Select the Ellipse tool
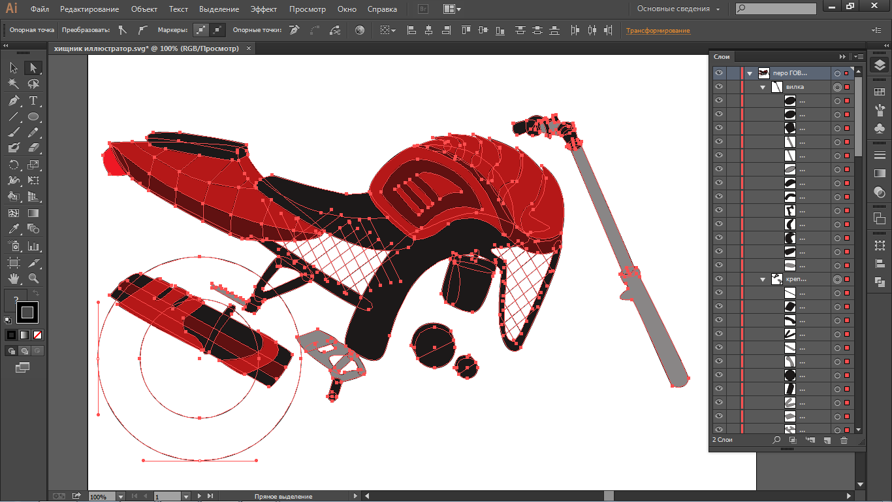Screen dimensions: 892x502 (x=33, y=117)
